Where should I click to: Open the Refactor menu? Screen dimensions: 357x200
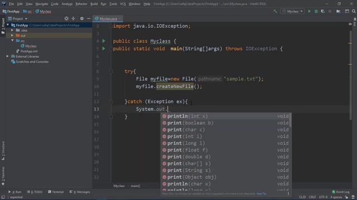[81, 4]
